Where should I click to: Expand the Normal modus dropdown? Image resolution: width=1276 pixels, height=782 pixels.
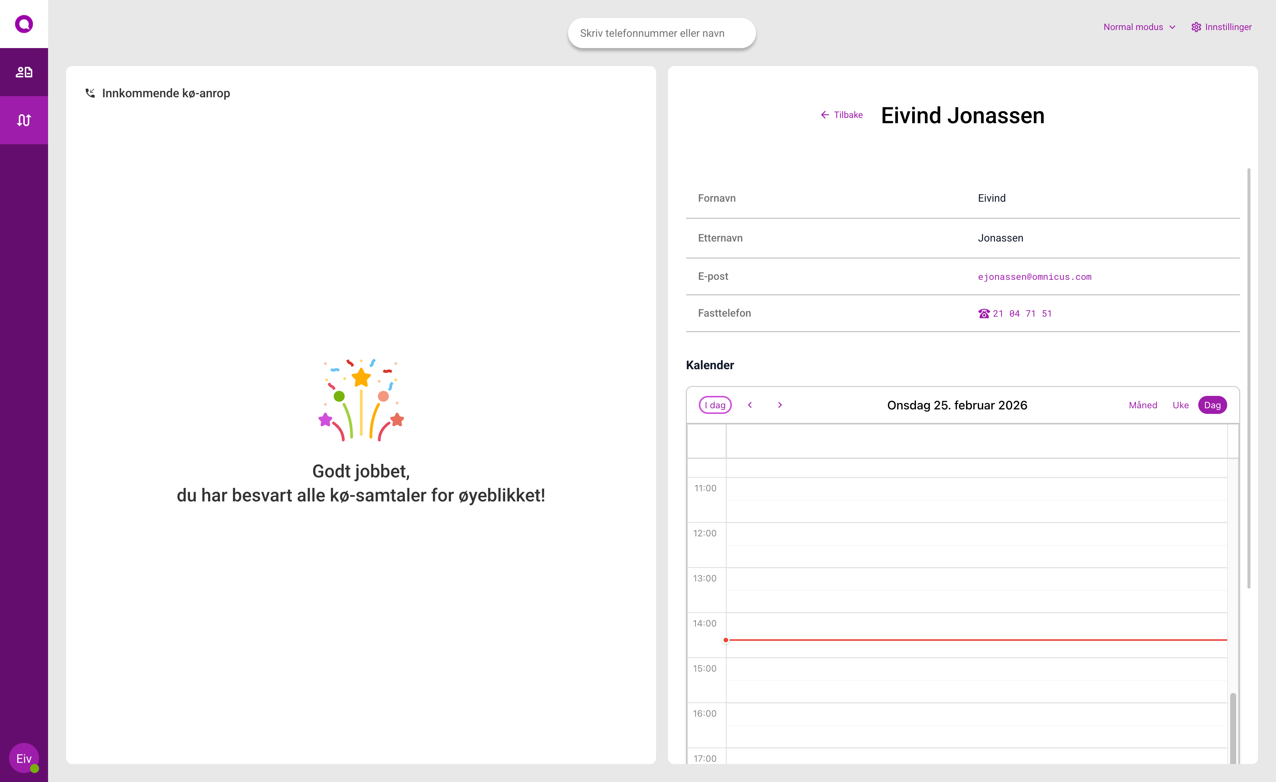(x=1139, y=27)
